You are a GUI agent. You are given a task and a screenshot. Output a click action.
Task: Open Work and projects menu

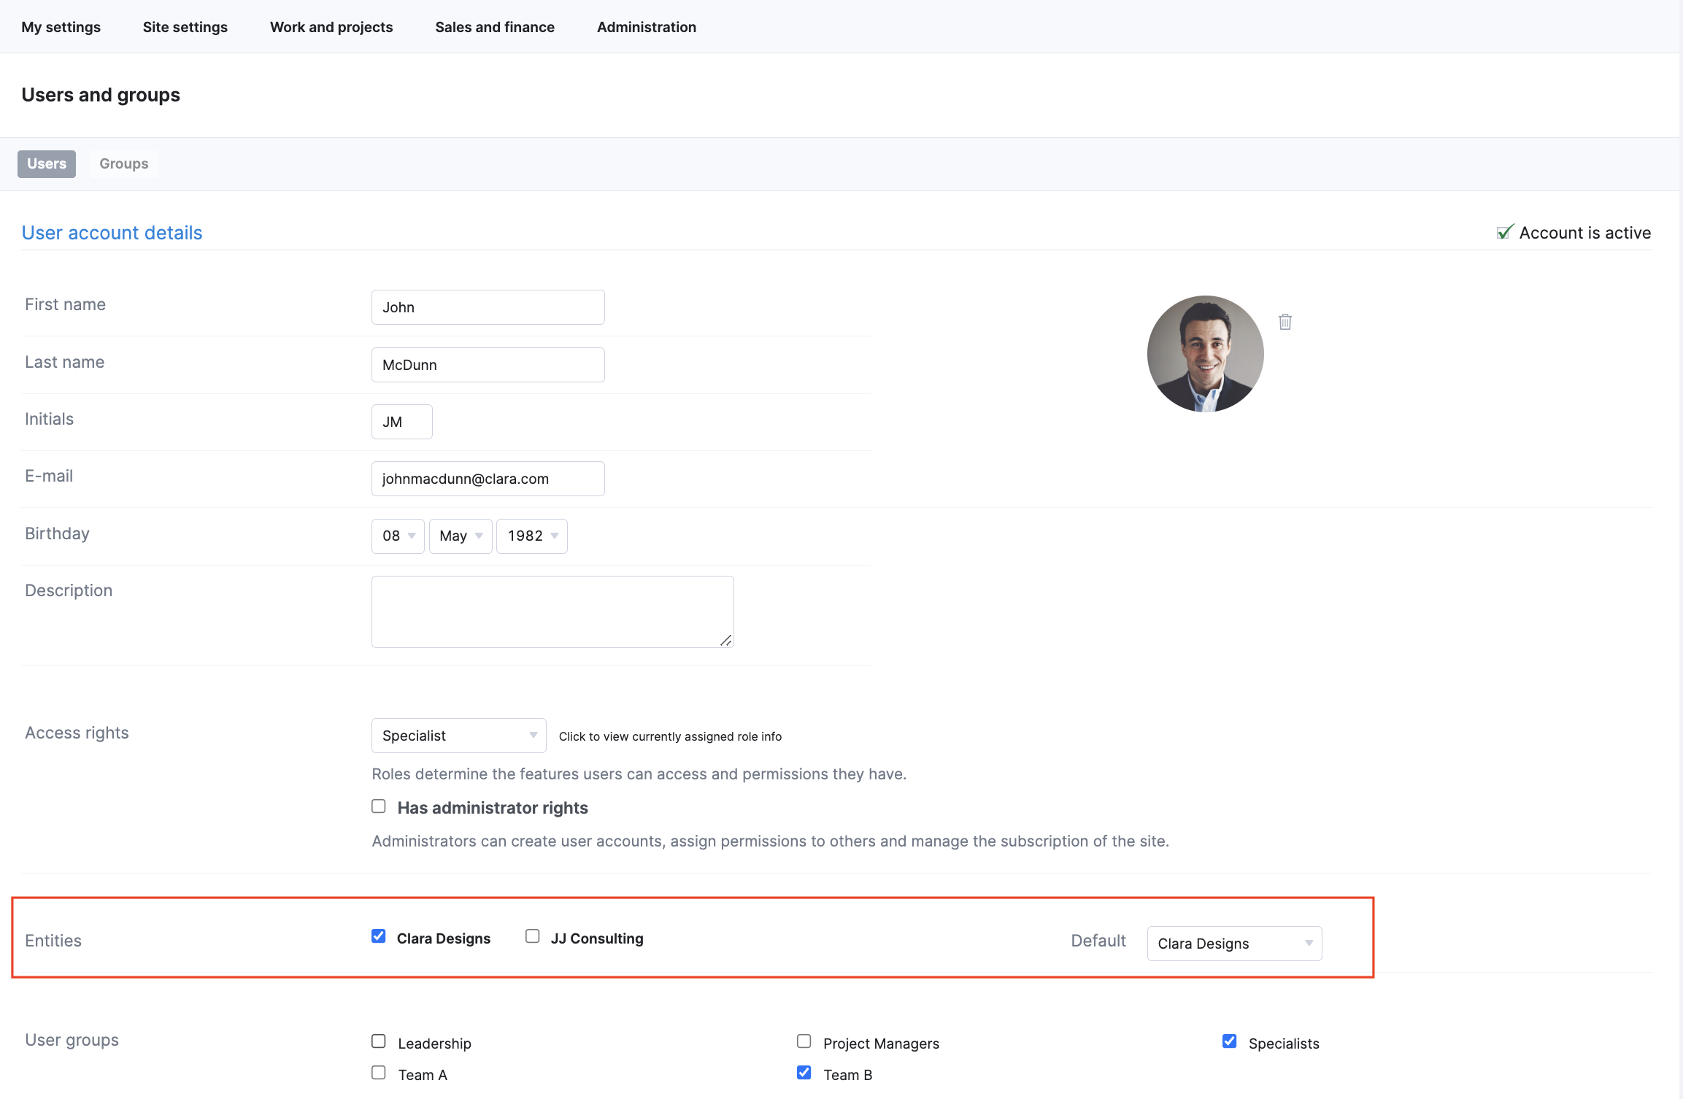(x=331, y=27)
